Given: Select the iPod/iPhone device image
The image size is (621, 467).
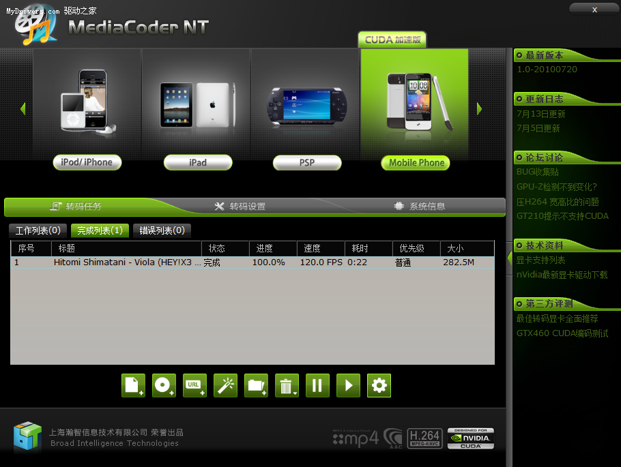Looking at the screenshot, I should click(88, 102).
